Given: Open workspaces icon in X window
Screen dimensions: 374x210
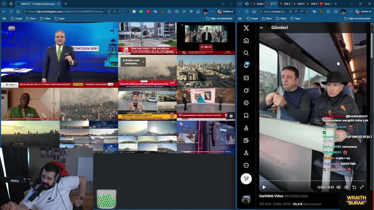Looking at the screenshot, I should 247,4.
